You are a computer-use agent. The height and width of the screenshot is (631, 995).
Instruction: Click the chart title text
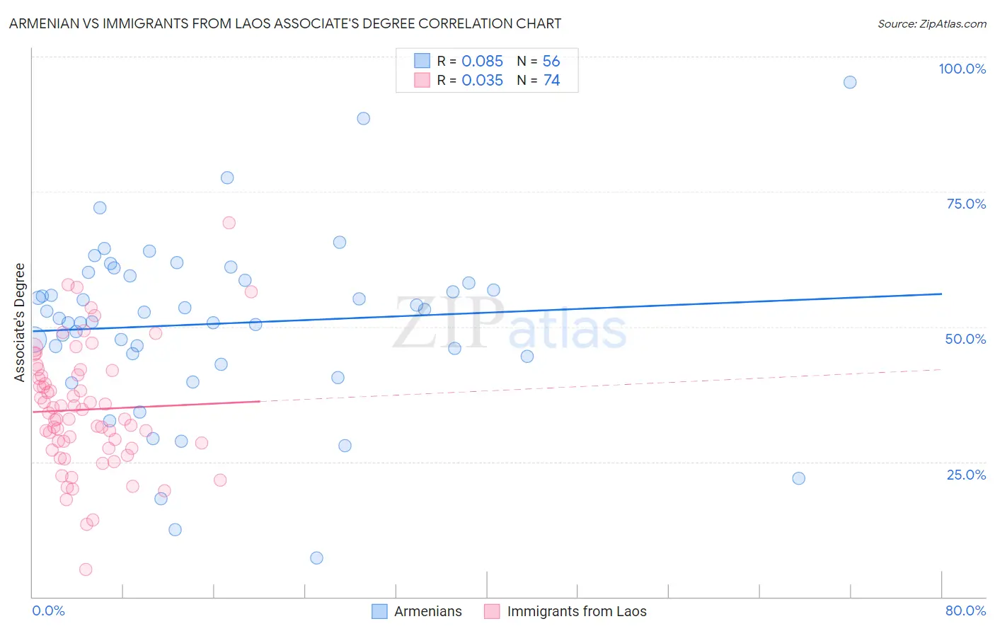coord(285,24)
